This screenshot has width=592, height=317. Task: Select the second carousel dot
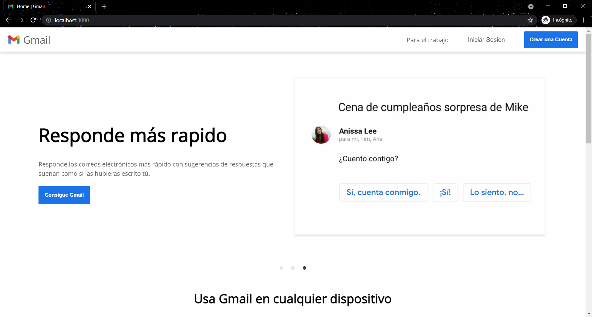pyautogui.click(x=293, y=268)
